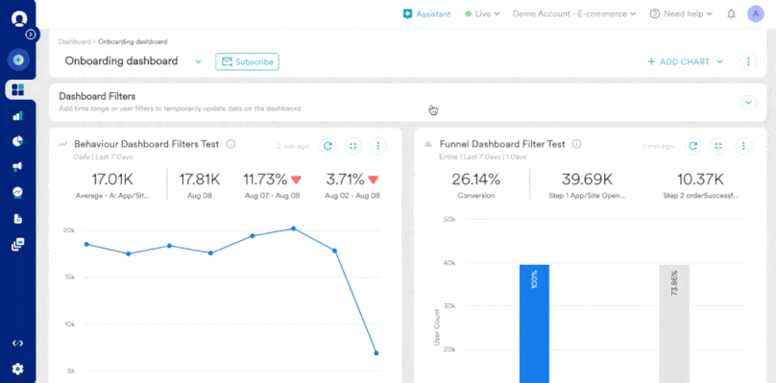Open the dashboard three-dot options menu

pyautogui.click(x=748, y=61)
